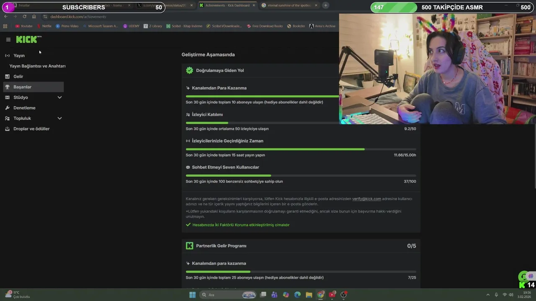Click the Partnerlik Gelir Programı heading

coord(221,246)
